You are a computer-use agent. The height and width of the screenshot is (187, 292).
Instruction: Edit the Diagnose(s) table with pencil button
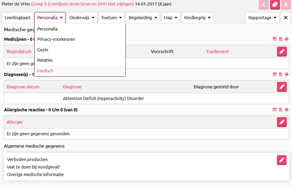click(x=282, y=87)
